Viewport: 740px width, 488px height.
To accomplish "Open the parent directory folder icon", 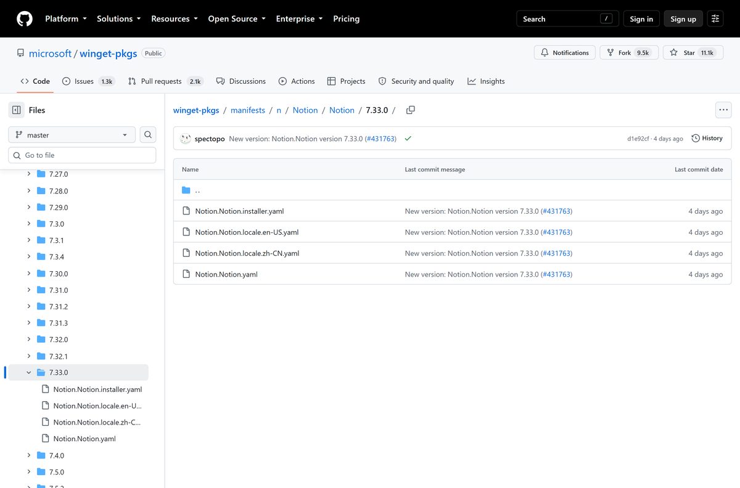I will pyautogui.click(x=186, y=190).
